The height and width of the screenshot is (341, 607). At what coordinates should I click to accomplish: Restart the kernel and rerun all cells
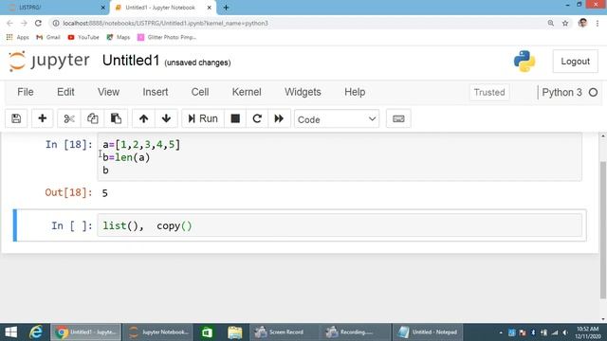[x=279, y=118]
